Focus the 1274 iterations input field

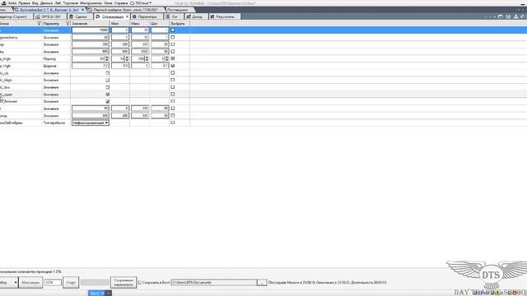53,283
